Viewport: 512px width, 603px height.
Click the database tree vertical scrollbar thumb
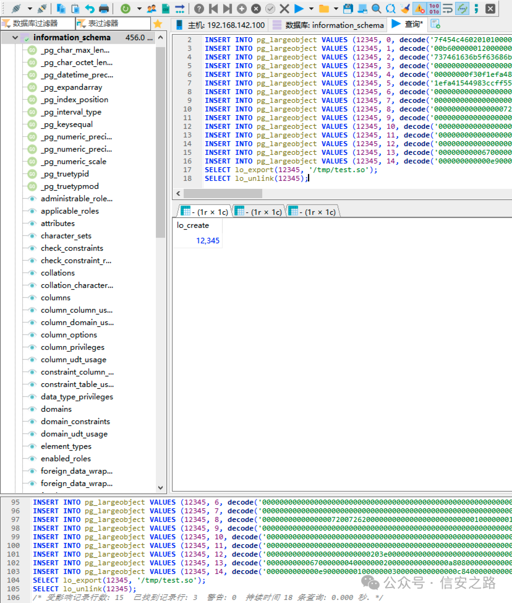(x=161, y=142)
